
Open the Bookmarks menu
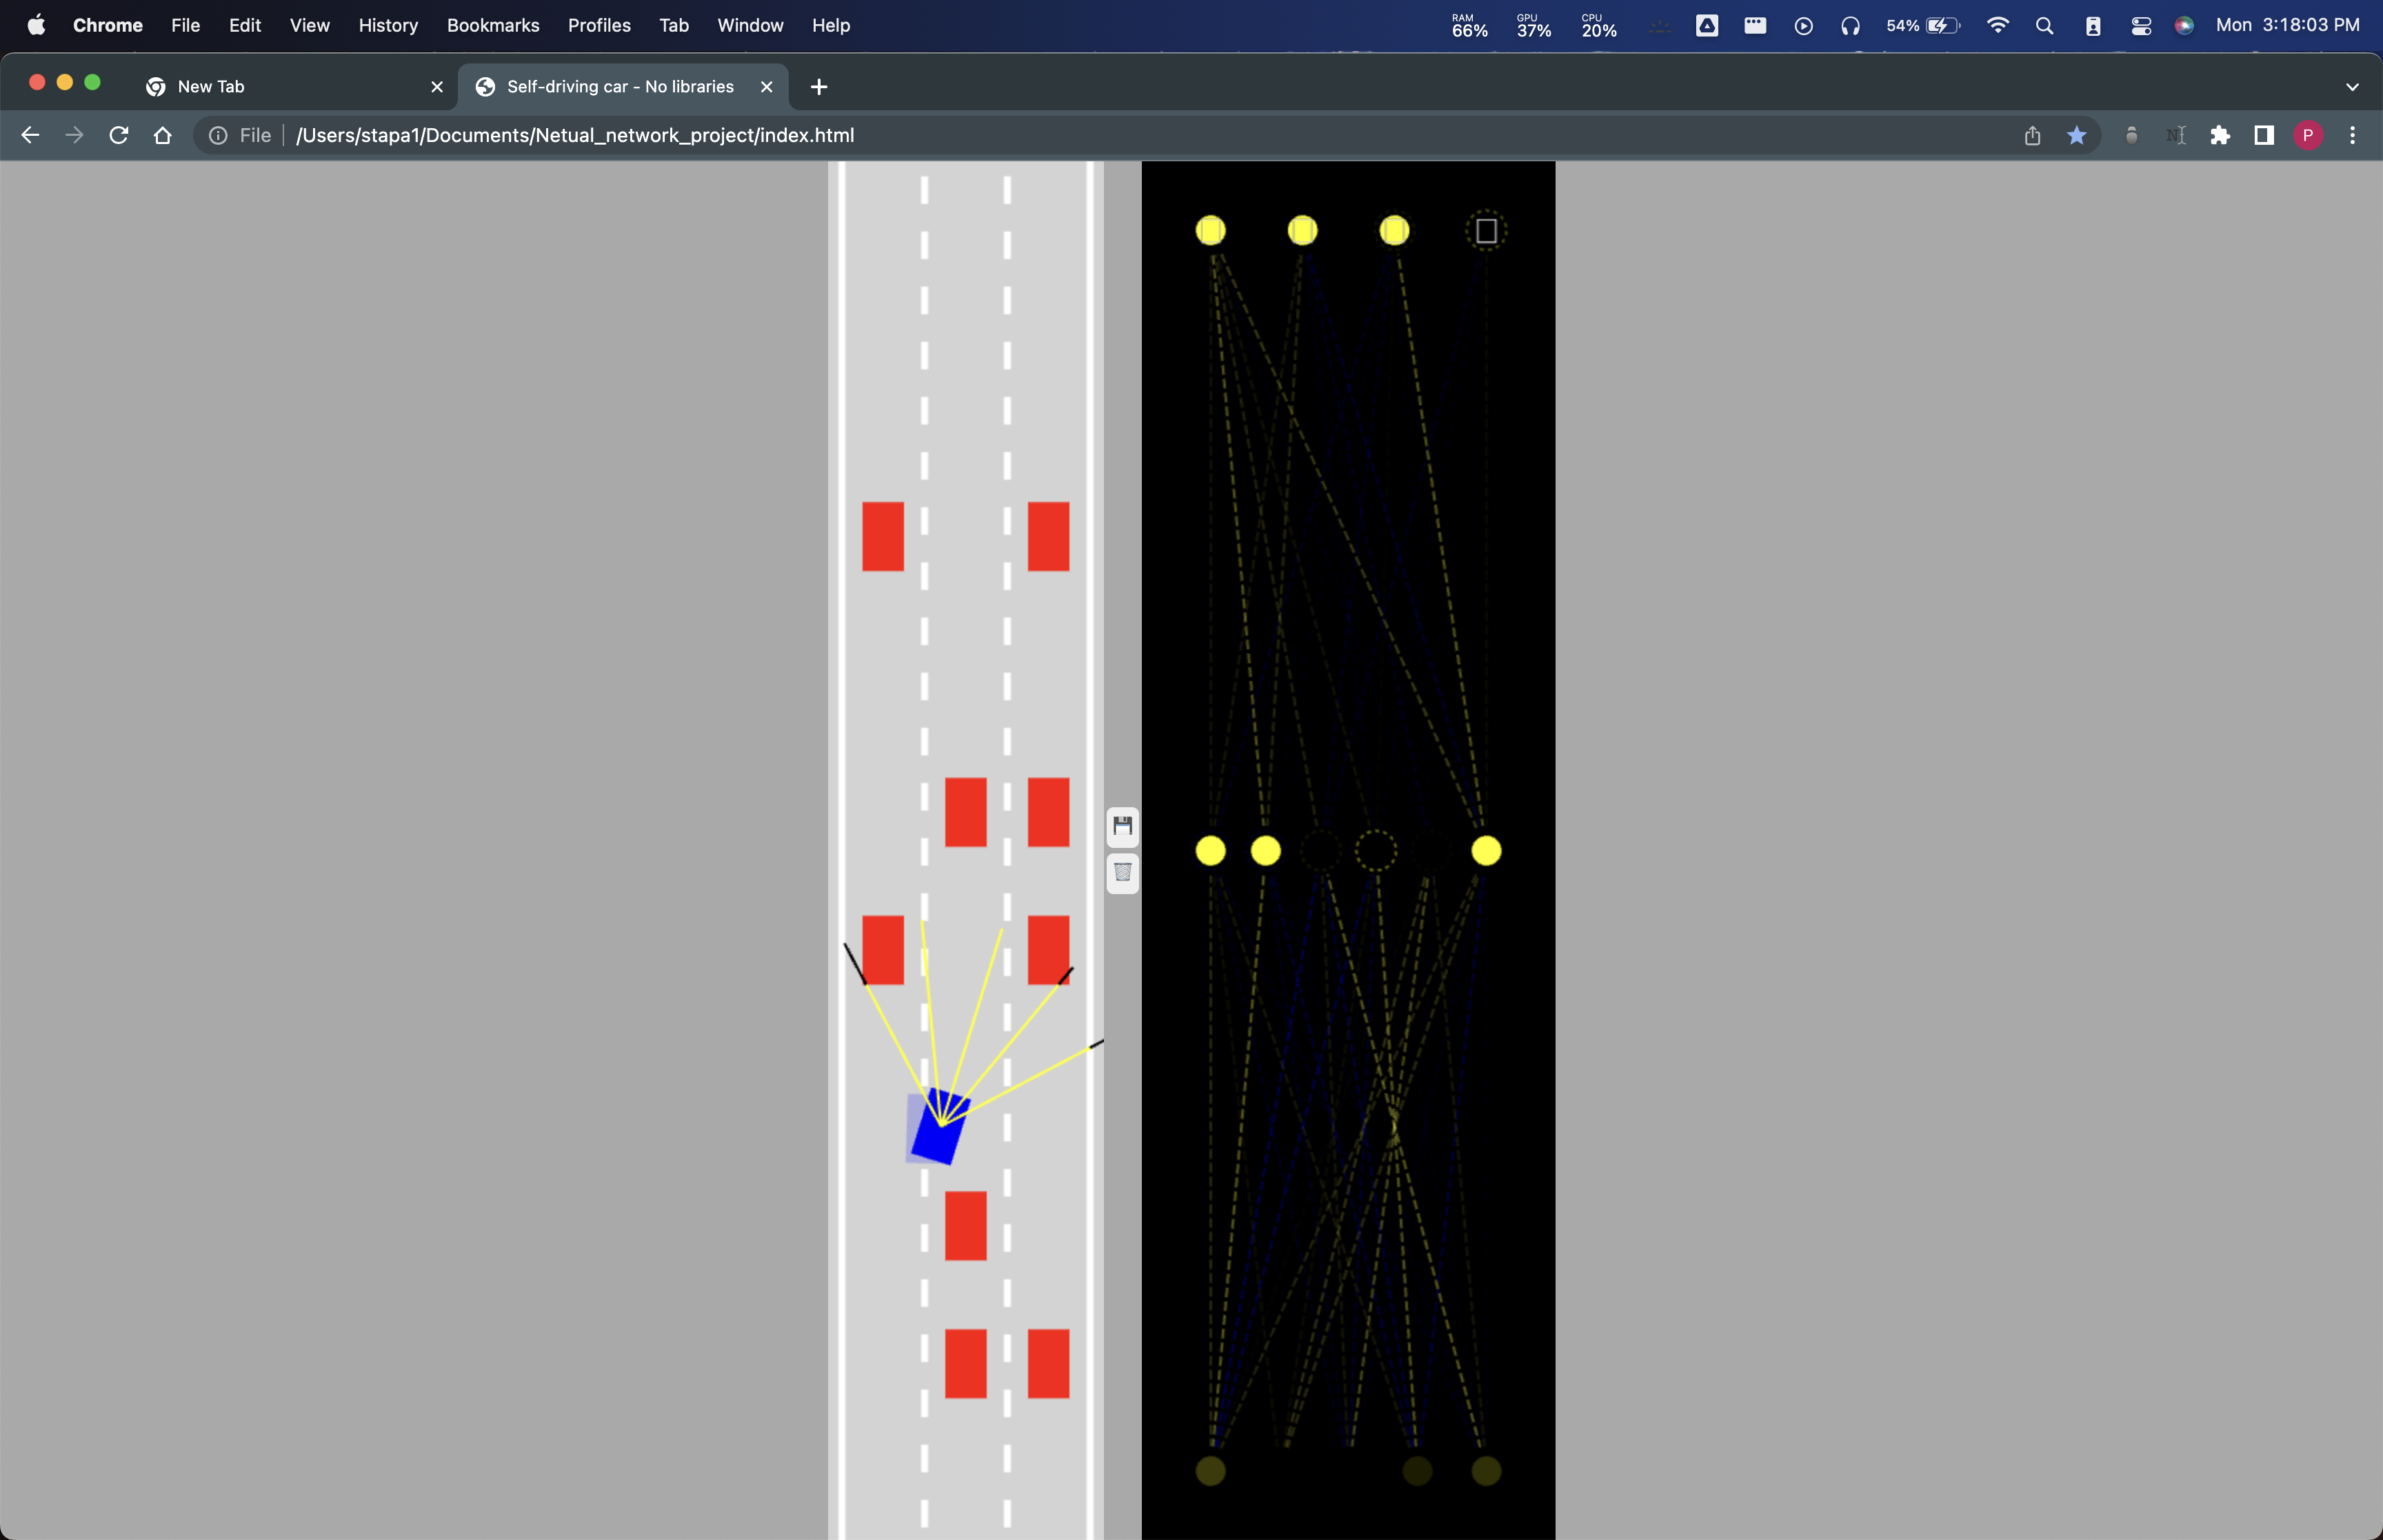(492, 26)
